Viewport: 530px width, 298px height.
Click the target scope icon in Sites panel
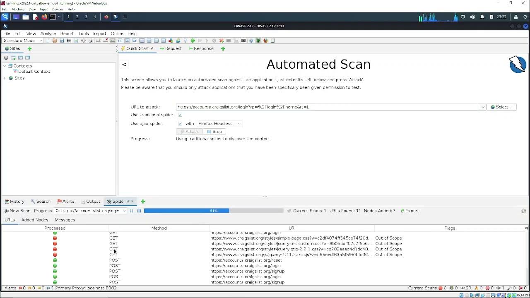click(x=6, y=58)
